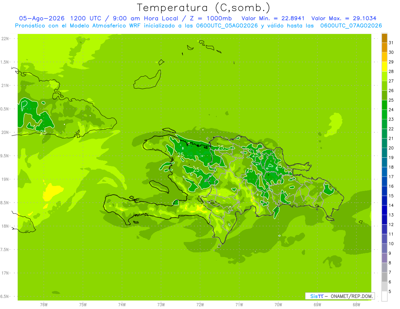Click the 22N latitude axis label
400x309 pixels.
tap(5, 39)
